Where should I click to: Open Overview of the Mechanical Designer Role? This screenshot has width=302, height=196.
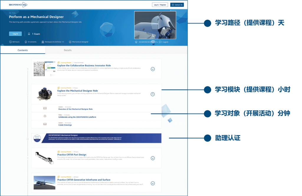(75, 109)
